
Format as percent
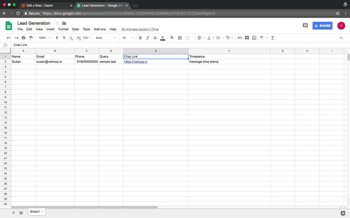64,38
